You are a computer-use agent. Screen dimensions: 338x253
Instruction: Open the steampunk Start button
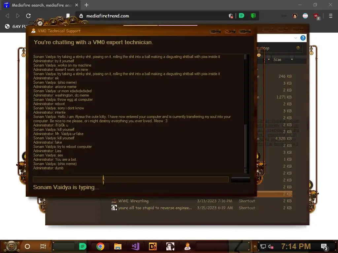pos(11,246)
